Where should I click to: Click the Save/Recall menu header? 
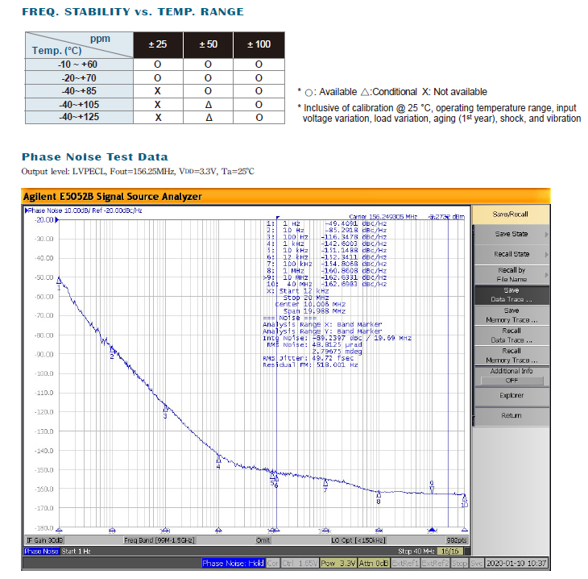511,214
